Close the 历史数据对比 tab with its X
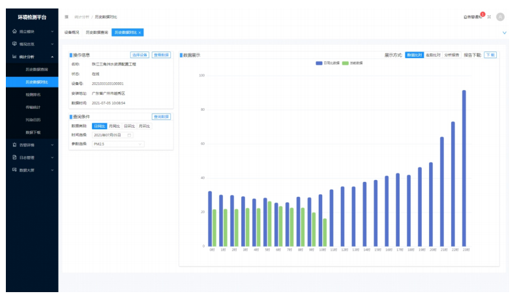Screen dimensions: 532x298 pyautogui.click(x=140, y=32)
